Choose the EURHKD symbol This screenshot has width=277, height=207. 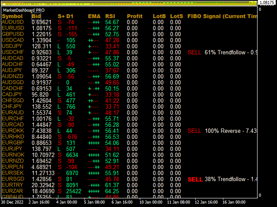13,137
